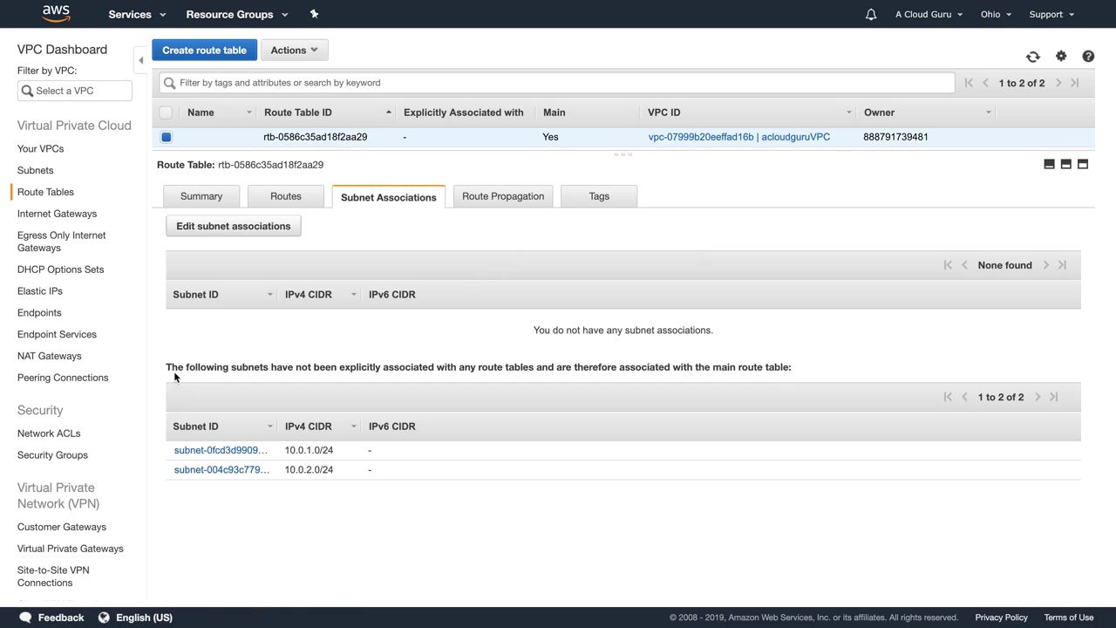The height and width of the screenshot is (628, 1116).
Task: Go to first page of subnet associations
Action: point(948,265)
